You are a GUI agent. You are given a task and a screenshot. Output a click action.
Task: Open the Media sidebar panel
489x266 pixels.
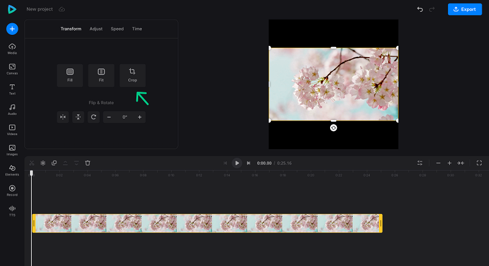click(12, 49)
